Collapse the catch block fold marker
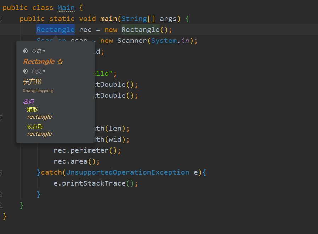 [x=1, y=172]
